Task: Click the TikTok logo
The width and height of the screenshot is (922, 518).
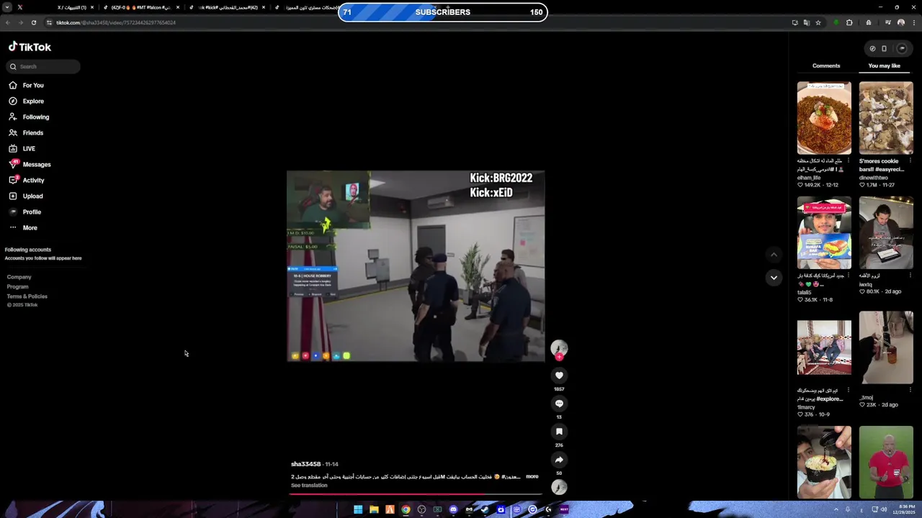Action: 30,47
